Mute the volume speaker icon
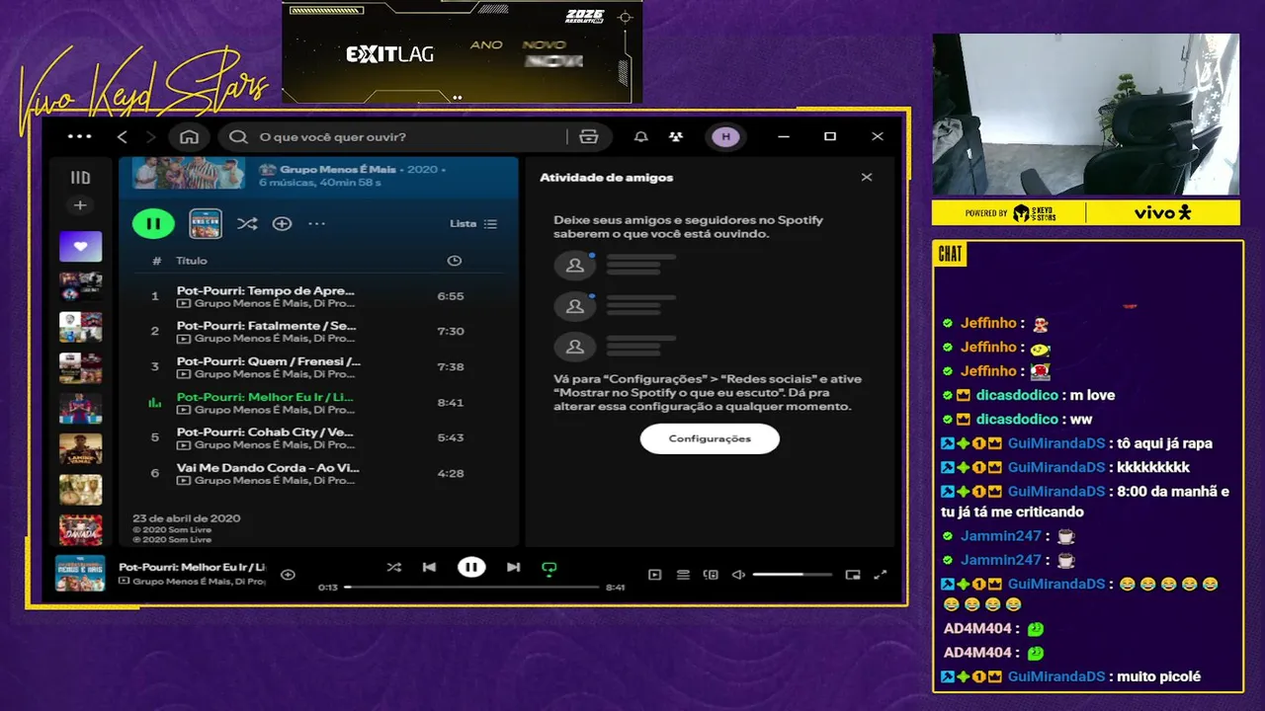1265x711 pixels. coord(738,575)
